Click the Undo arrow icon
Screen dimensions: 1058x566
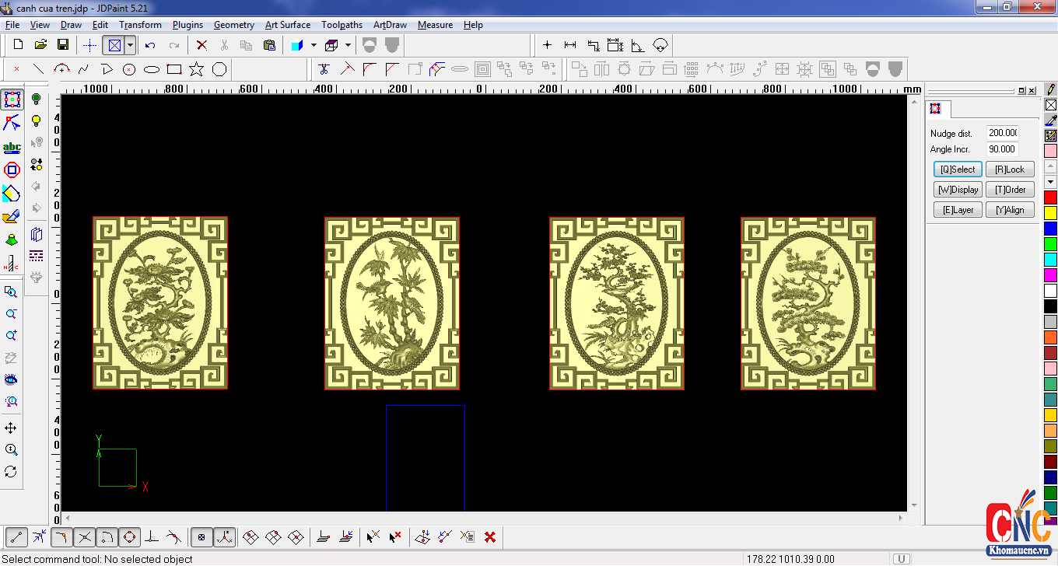pyautogui.click(x=150, y=45)
